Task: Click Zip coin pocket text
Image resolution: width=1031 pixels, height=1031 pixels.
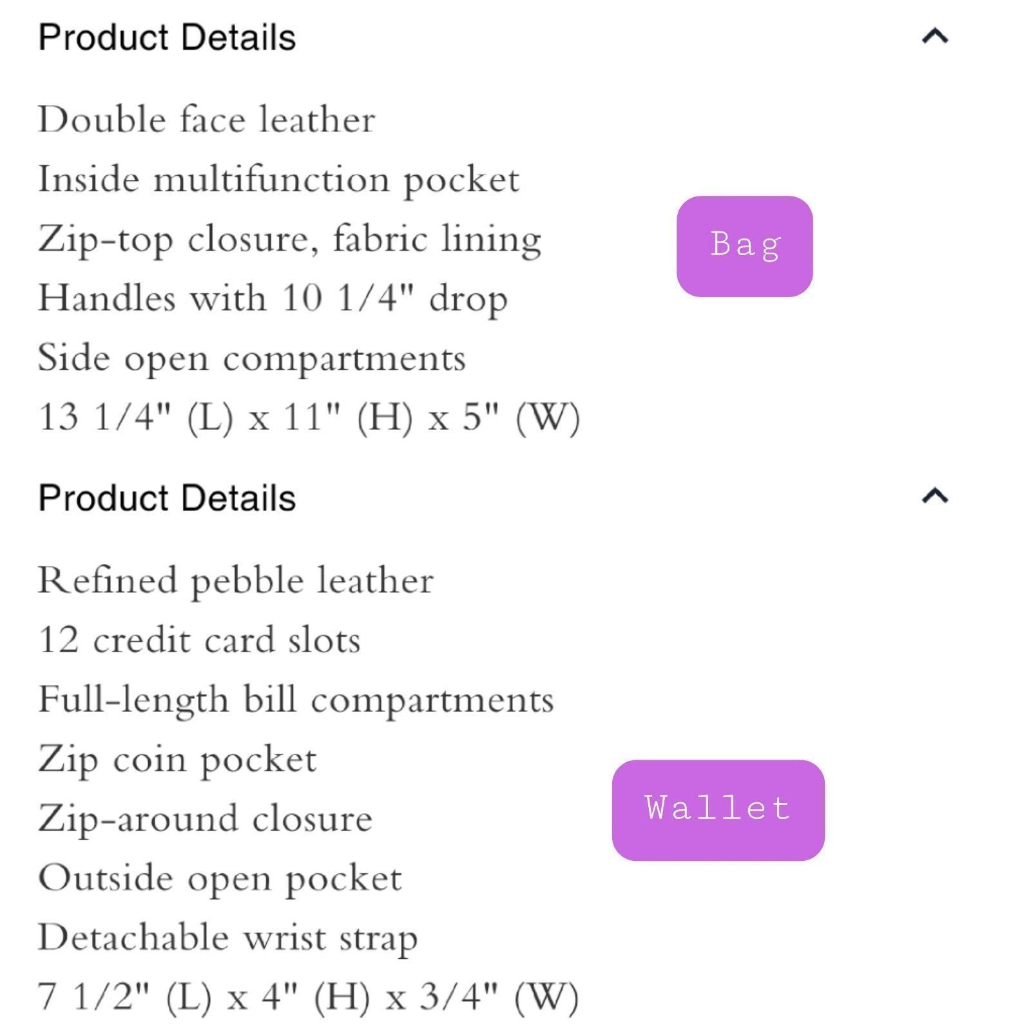Action: 178,760
